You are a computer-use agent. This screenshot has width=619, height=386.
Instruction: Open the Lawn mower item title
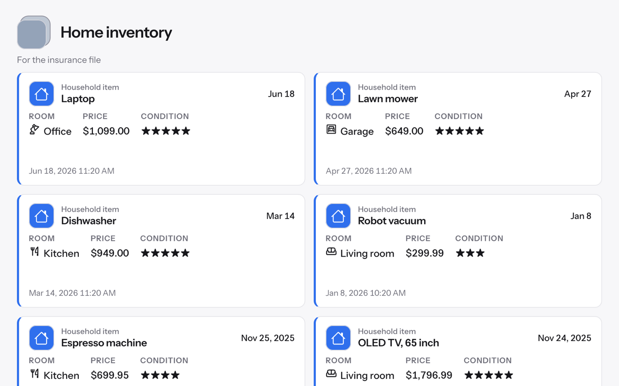tap(388, 99)
